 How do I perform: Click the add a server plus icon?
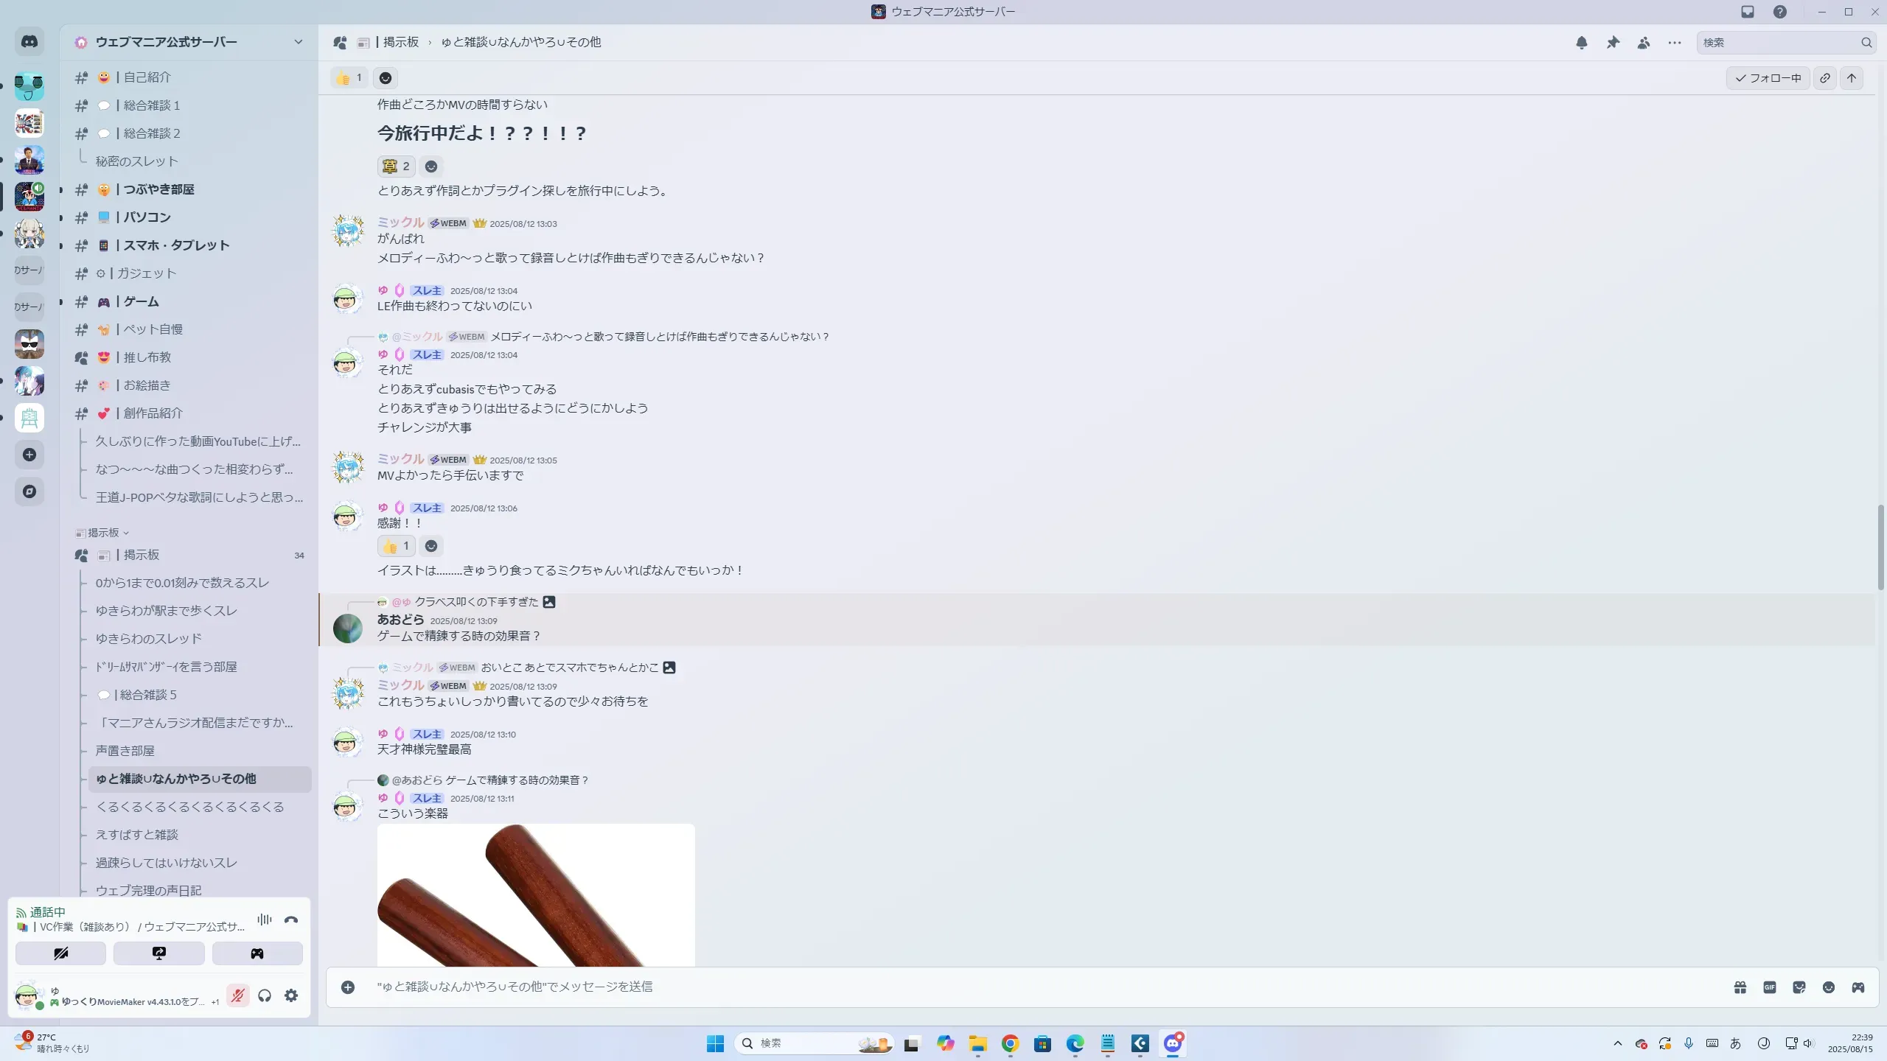tap(29, 455)
